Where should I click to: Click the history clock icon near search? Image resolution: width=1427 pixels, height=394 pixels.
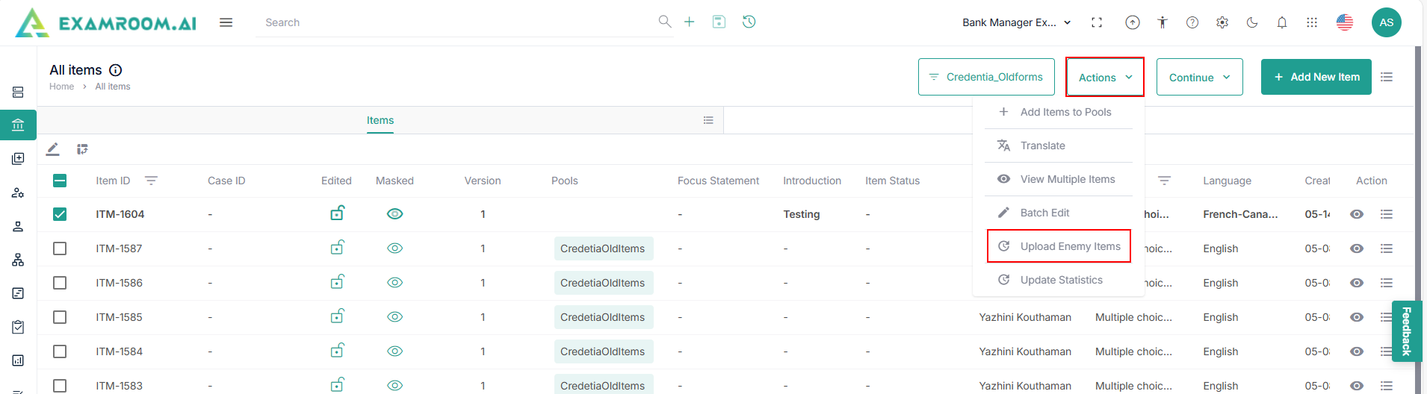(x=749, y=22)
